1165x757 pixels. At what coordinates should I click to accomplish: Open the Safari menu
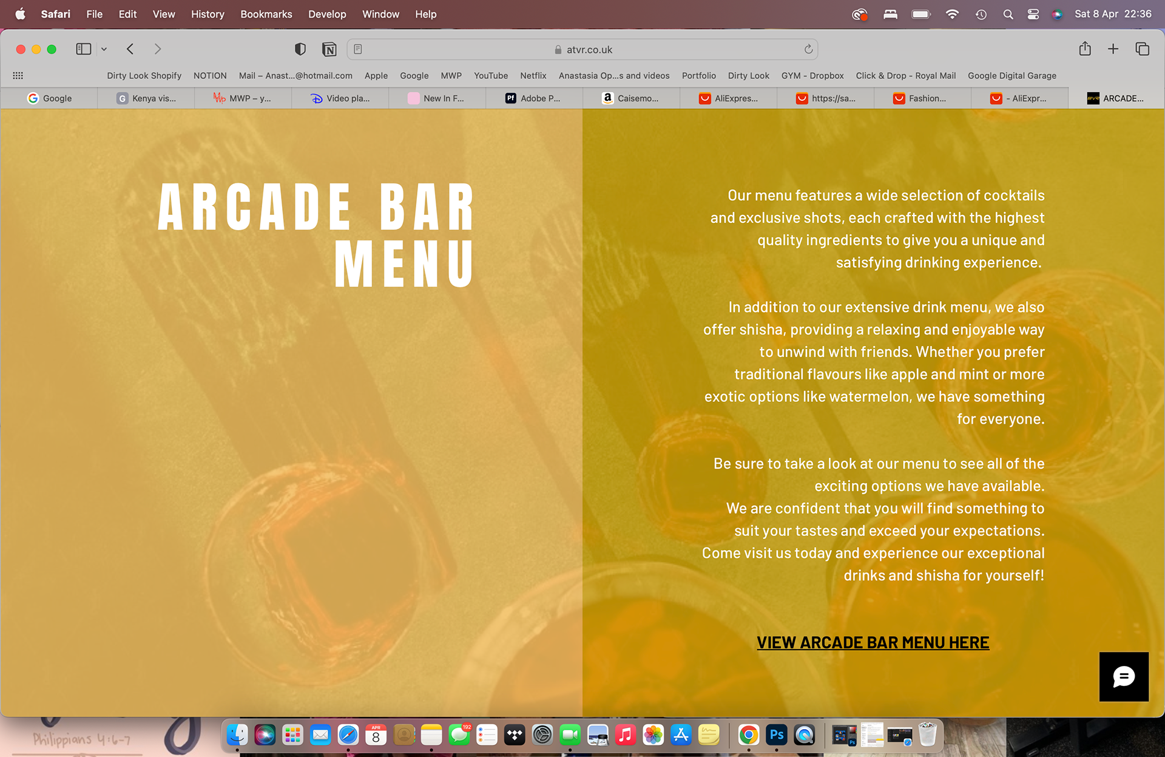56,14
